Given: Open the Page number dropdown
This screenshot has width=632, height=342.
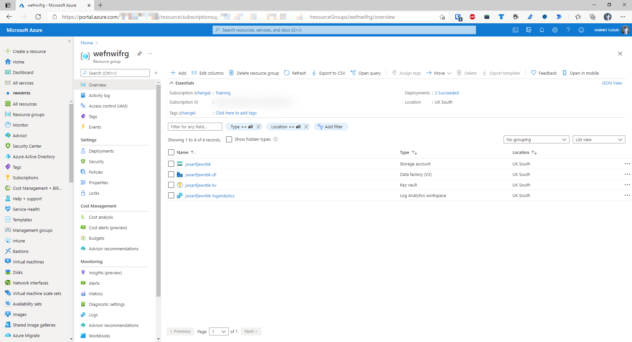Looking at the screenshot, I should [219, 331].
